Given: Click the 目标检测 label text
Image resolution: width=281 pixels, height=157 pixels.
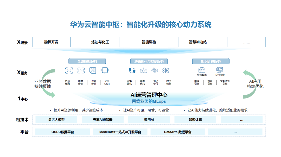Looking at the screenshot, I should [68, 82].
